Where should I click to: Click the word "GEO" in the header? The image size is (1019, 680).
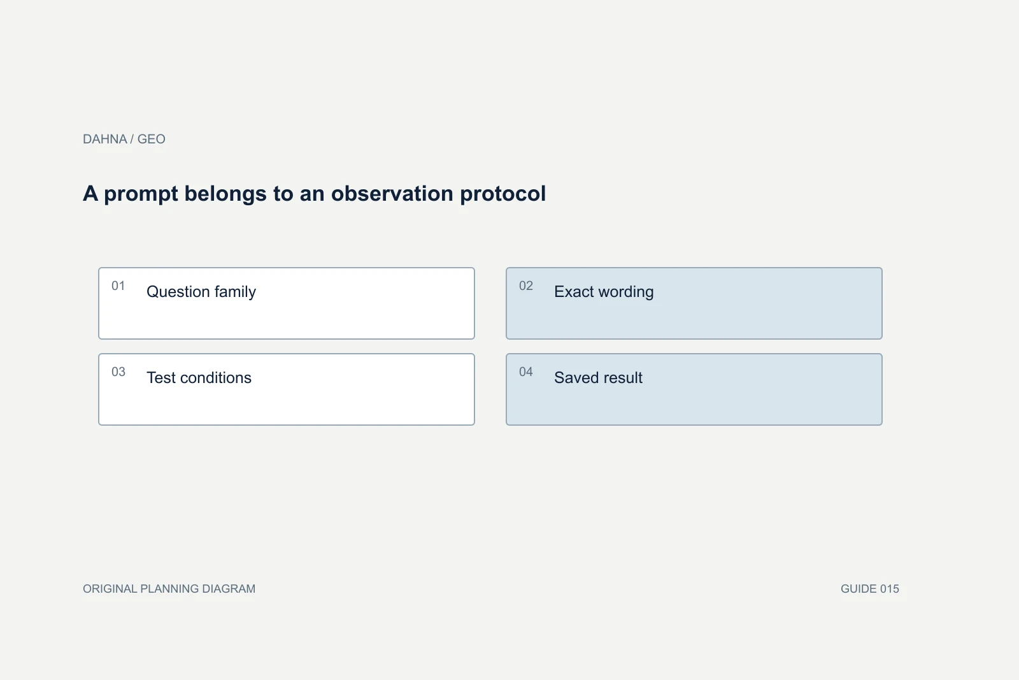[x=152, y=139]
